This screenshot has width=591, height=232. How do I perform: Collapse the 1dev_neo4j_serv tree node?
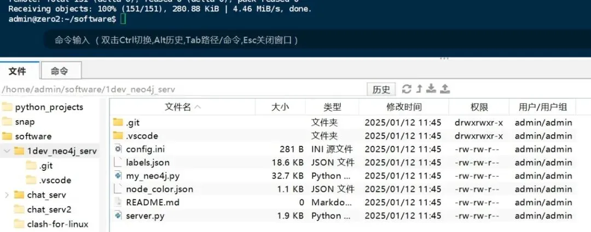[7, 151]
